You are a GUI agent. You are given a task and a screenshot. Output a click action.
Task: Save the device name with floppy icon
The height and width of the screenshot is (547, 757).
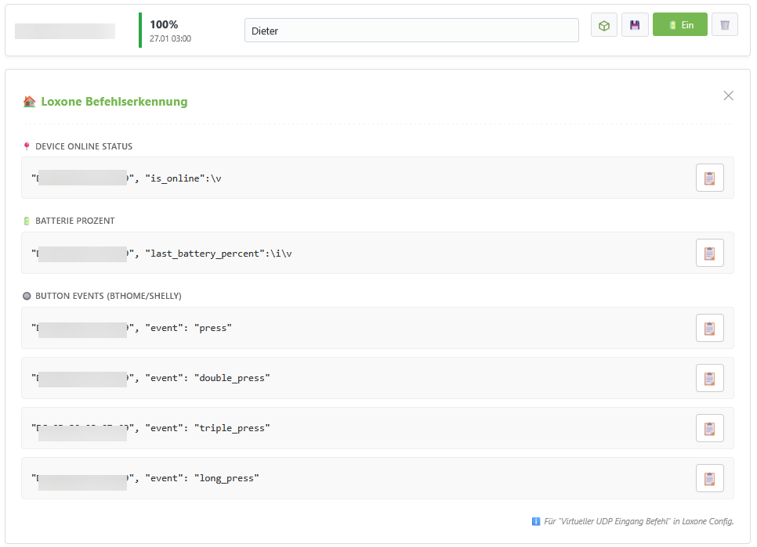(635, 25)
